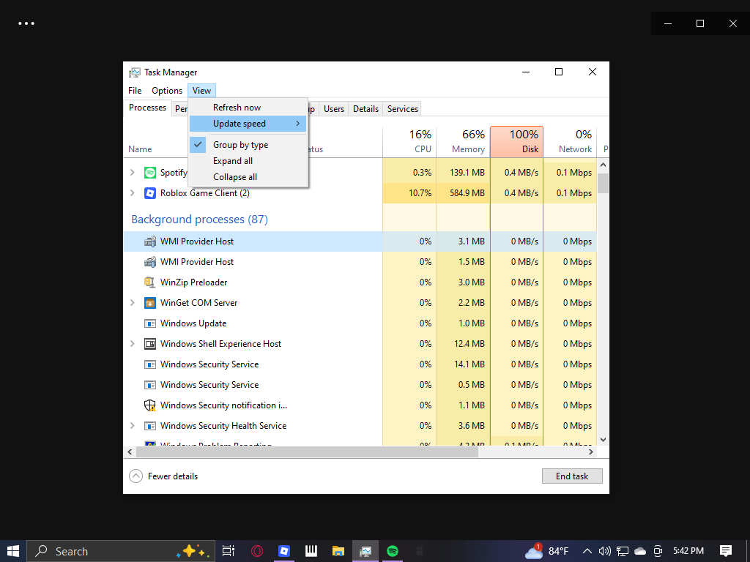
Task: Choose Expand all in View menu
Action: pyautogui.click(x=248, y=161)
